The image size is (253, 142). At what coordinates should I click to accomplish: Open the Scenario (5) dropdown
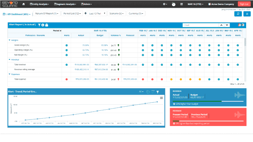[x=116, y=13]
